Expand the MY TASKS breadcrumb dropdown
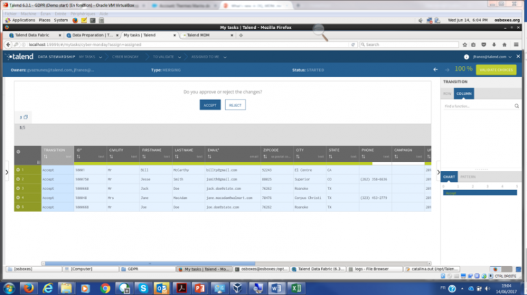 pyautogui.click(x=100, y=57)
